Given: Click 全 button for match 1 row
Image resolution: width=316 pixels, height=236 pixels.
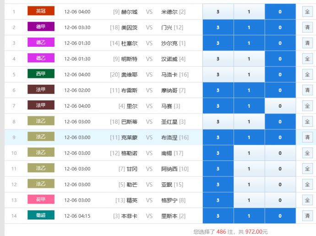Looking at the screenshot, I should click(x=307, y=12).
